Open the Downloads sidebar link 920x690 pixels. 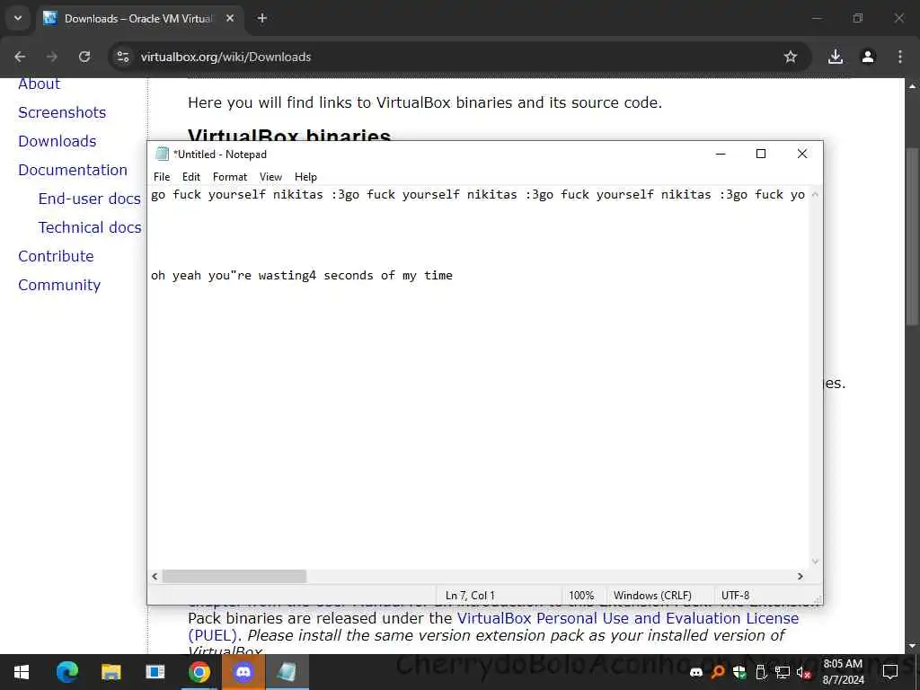(x=57, y=141)
